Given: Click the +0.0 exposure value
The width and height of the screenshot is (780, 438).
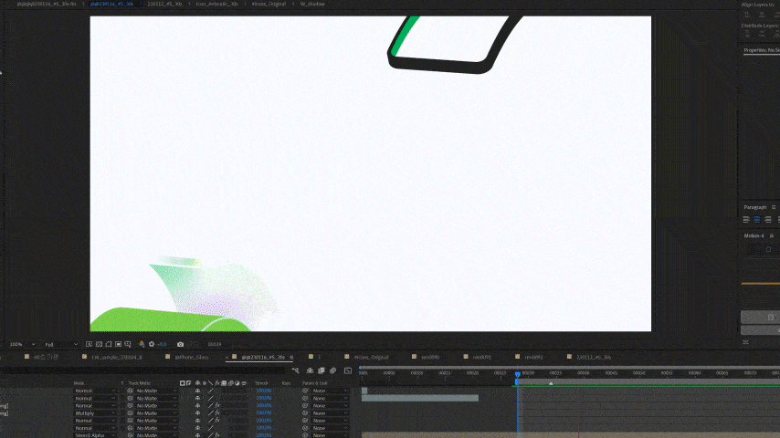Looking at the screenshot, I should [x=162, y=344].
